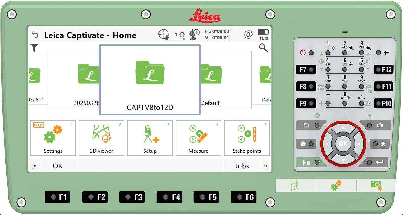
Task: Open the filter funnel icon
Action: (34, 48)
